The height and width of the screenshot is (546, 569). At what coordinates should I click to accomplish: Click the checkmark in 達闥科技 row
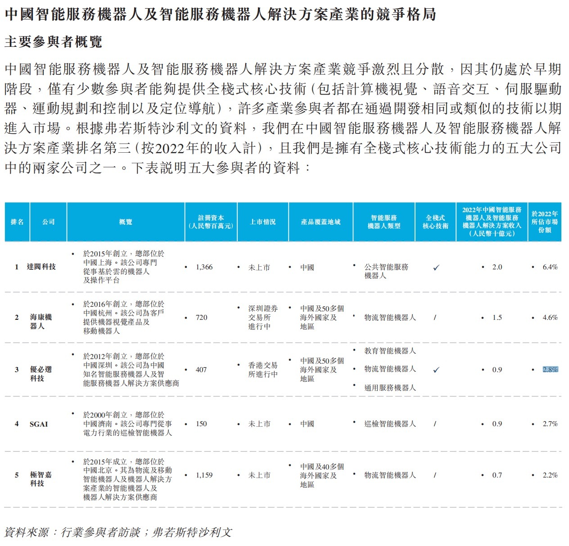click(x=436, y=268)
